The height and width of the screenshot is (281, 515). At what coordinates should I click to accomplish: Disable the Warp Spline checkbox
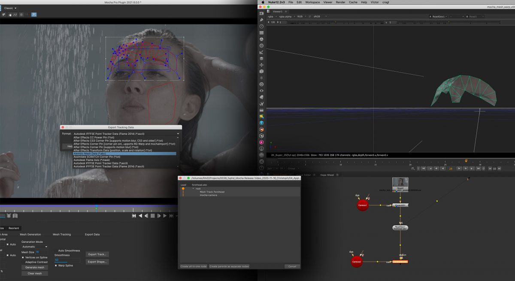coord(56,266)
